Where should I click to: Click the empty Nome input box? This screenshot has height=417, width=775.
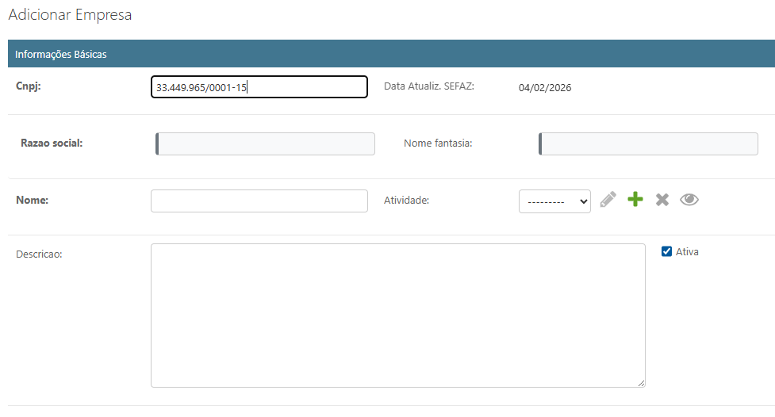coord(259,201)
